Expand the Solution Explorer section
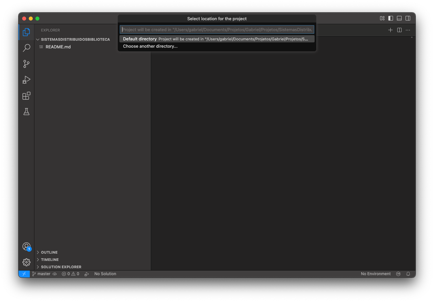Screen dimensions: 434x302 (61, 267)
